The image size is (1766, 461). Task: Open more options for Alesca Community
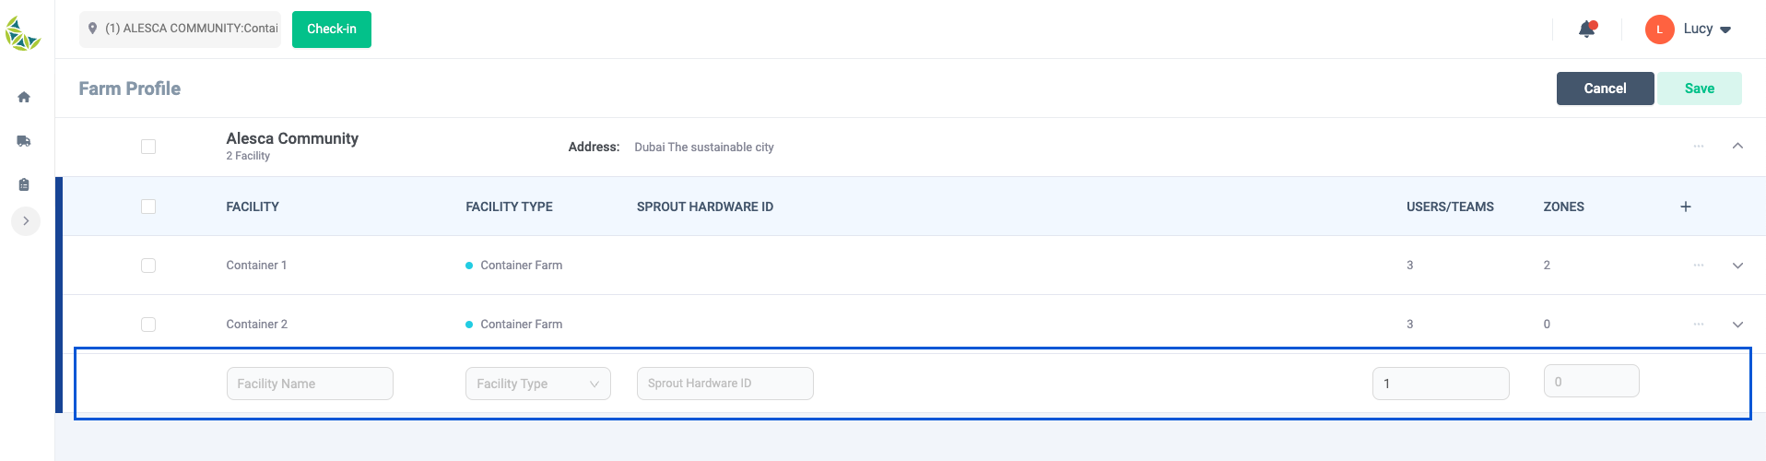point(1699,147)
